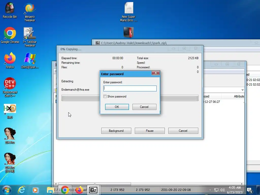Open the network status tray icon
260x195 pixels.
tap(216, 190)
